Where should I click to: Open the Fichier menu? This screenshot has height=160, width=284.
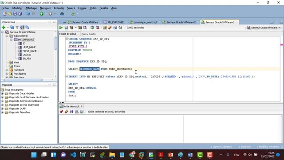(x=5, y=8)
